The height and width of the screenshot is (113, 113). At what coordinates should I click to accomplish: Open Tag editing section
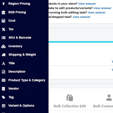pos(11,97)
